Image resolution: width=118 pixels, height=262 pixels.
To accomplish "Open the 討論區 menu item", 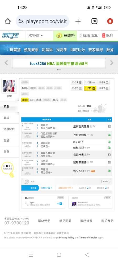I will pos(47,50).
